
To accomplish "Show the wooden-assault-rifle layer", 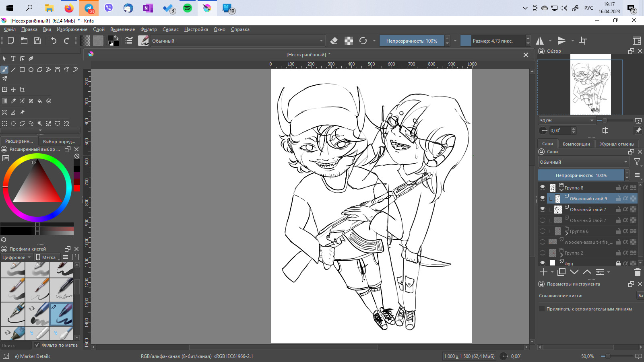I will 543,242.
